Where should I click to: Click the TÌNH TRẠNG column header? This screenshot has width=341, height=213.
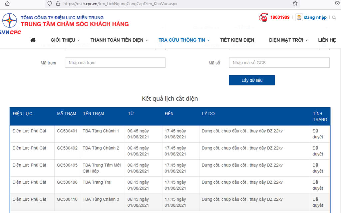pos(320,117)
